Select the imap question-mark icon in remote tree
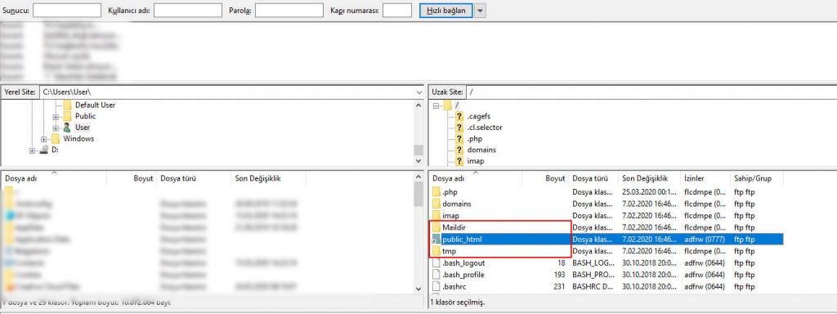 (459, 161)
